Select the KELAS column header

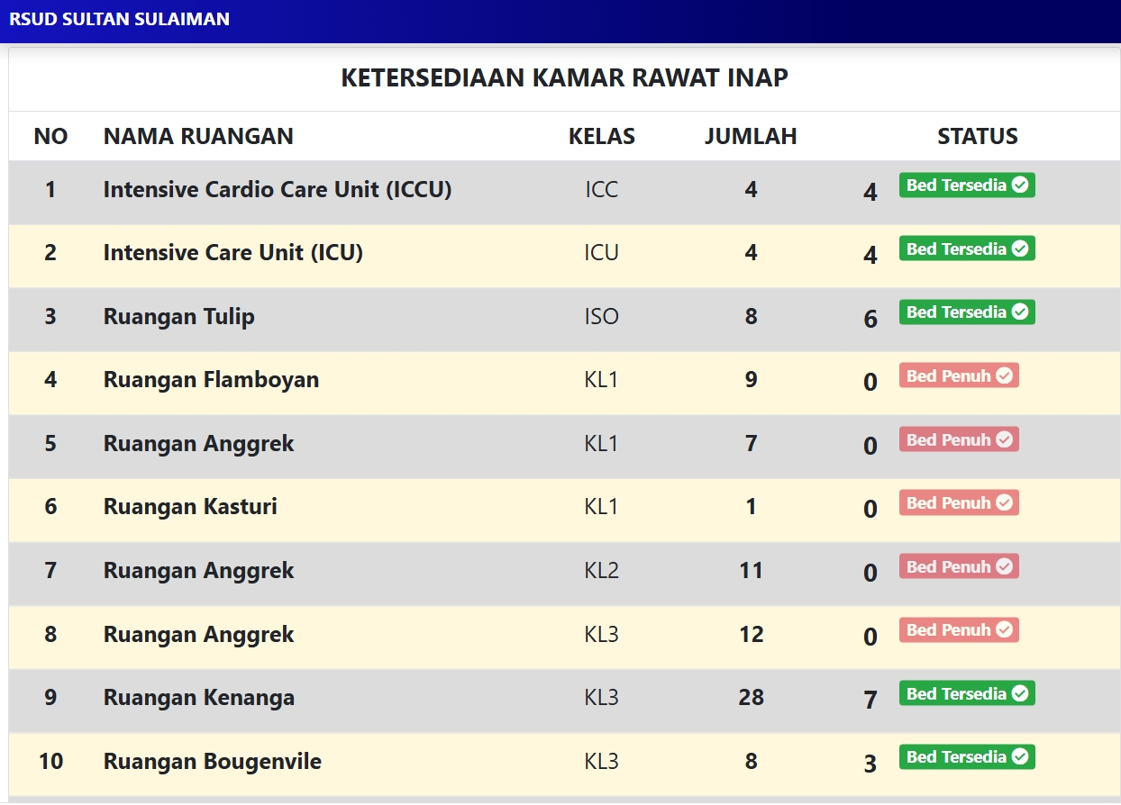(x=601, y=136)
